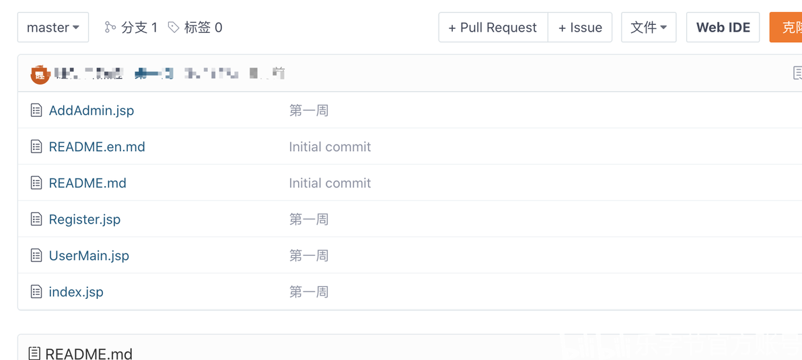Click the branch icon next to 分支 1
Viewport: 802px width, 360px height.
[110, 27]
